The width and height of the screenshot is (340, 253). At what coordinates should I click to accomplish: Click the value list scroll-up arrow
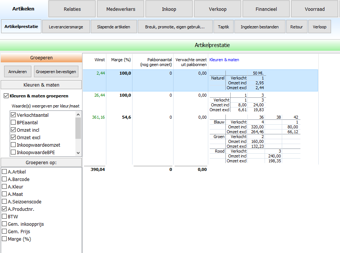pos(78,115)
